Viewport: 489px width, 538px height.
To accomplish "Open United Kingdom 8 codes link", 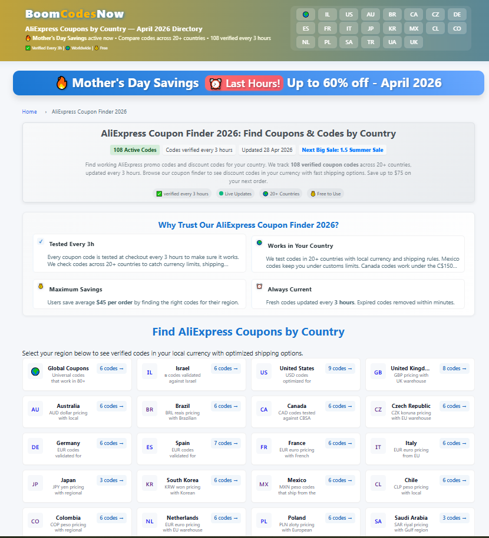I will (x=454, y=368).
